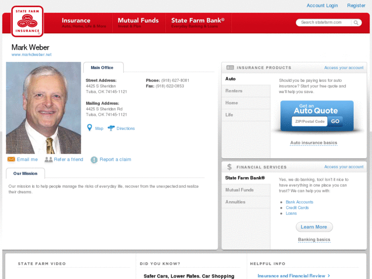The image size is (372, 279).
Task: Click the Loans link
Action: tap(291, 213)
